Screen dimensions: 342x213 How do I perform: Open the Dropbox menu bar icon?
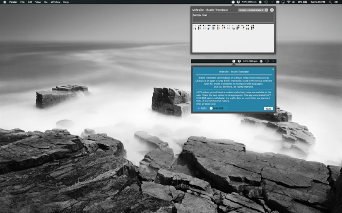pos(238,2)
